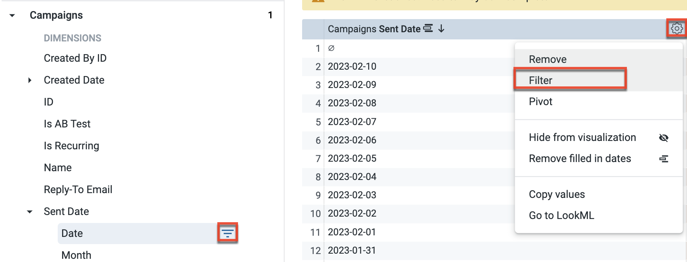Image resolution: width=687 pixels, height=262 pixels.
Task: Click the crossed-eye hide visualization icon
Action: pos(664,138)
